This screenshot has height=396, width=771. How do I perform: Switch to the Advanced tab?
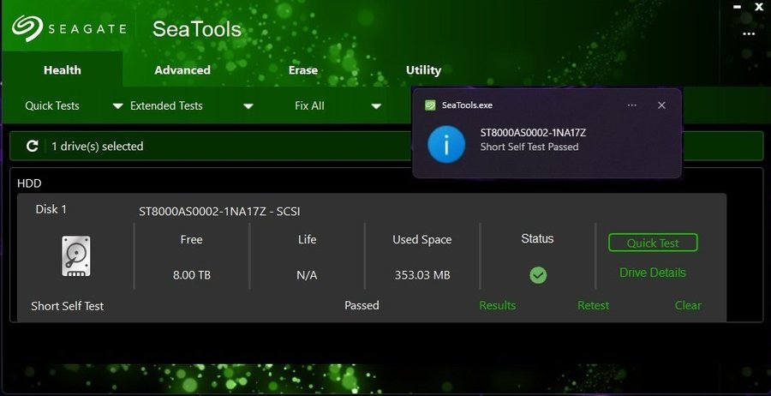tap(182, 70)
